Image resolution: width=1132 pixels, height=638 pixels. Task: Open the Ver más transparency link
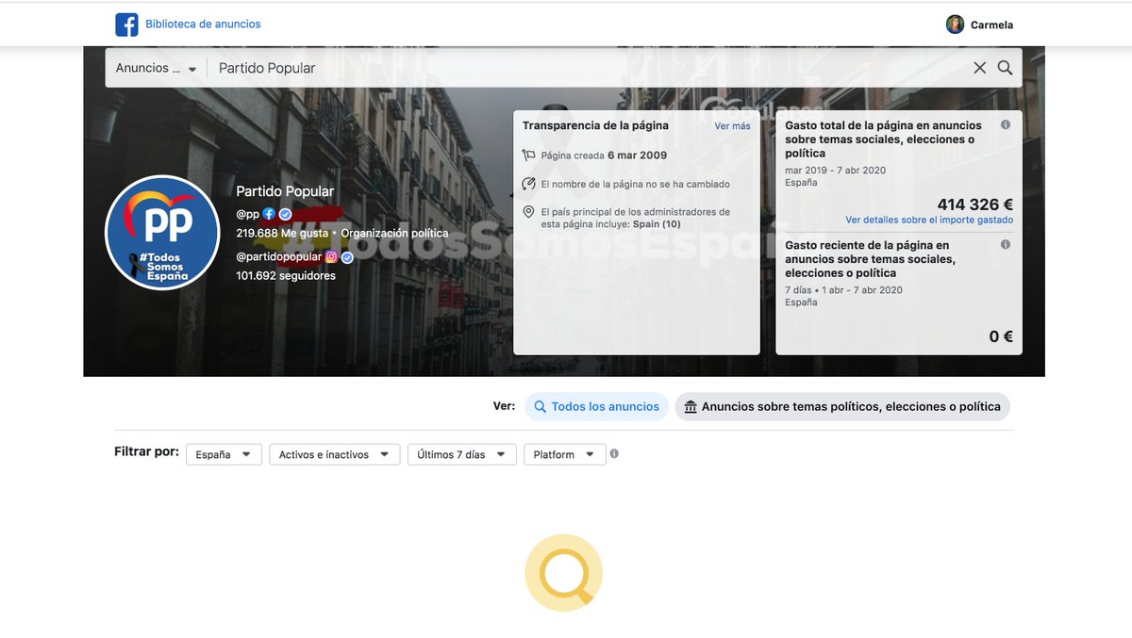point(732,126)
